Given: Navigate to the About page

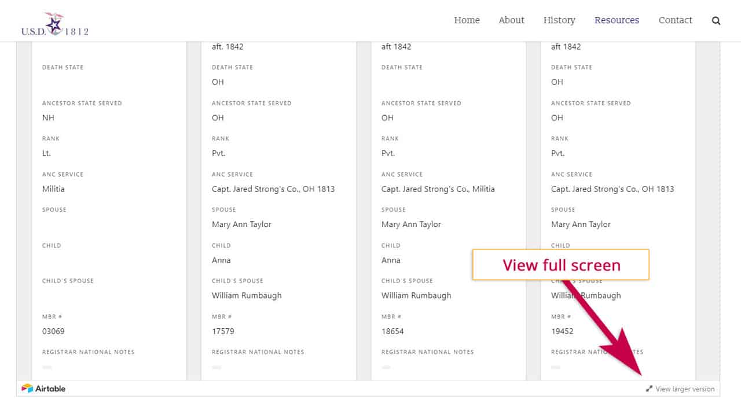Looking at the screenshot, I should click(x=511, y=20).
